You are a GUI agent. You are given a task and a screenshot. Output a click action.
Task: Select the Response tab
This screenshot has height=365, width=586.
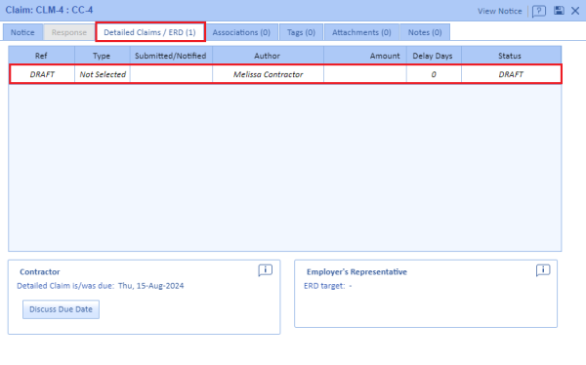coord(69,32)
